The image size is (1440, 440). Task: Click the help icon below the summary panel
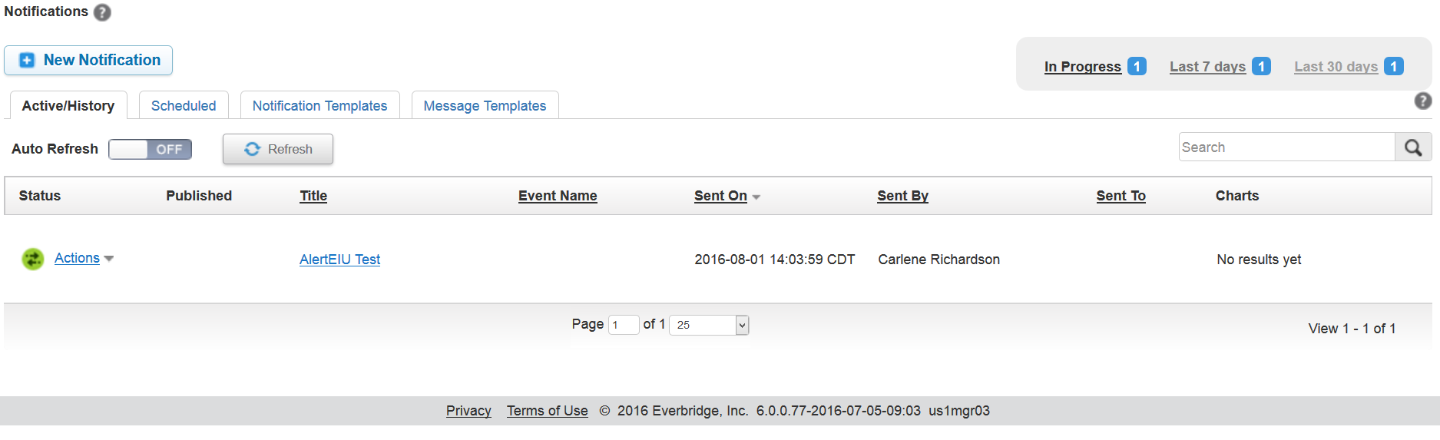pos(1422,101)
